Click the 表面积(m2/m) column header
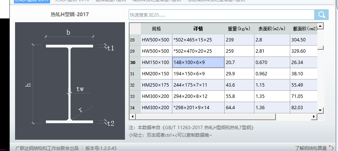This screenshot has height=151, width=338. pos(272,29)
